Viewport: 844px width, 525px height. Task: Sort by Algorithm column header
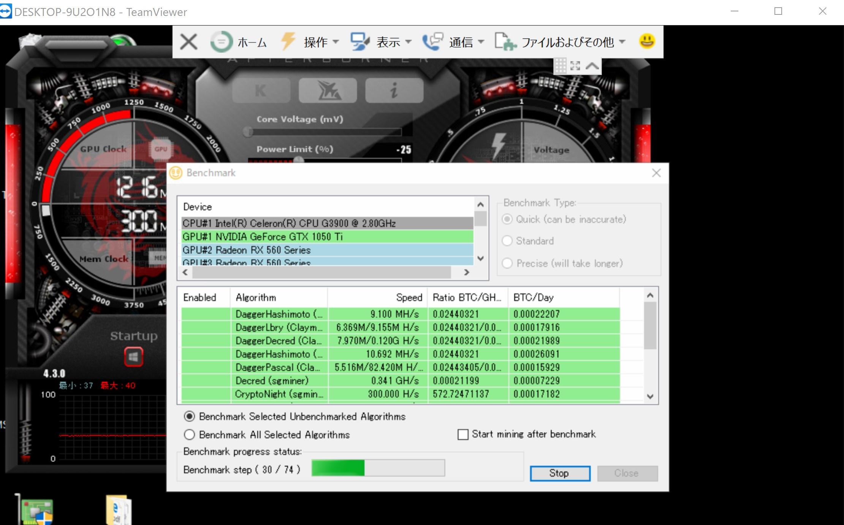point(279,297)
